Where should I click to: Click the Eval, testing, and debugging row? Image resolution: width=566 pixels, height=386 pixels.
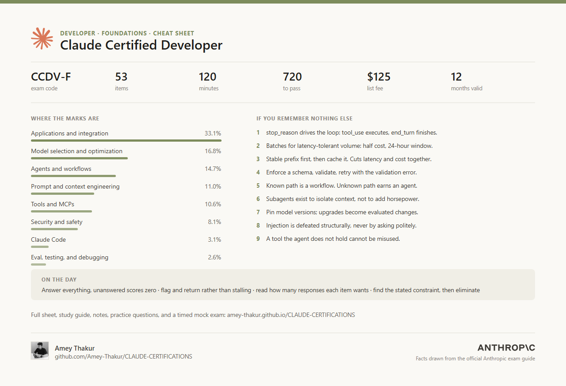(126, 259)
